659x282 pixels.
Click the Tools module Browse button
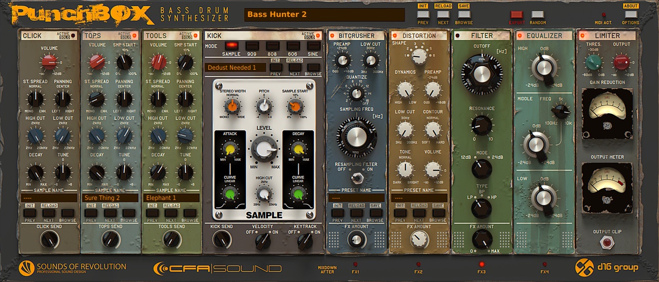coord(190,213)
